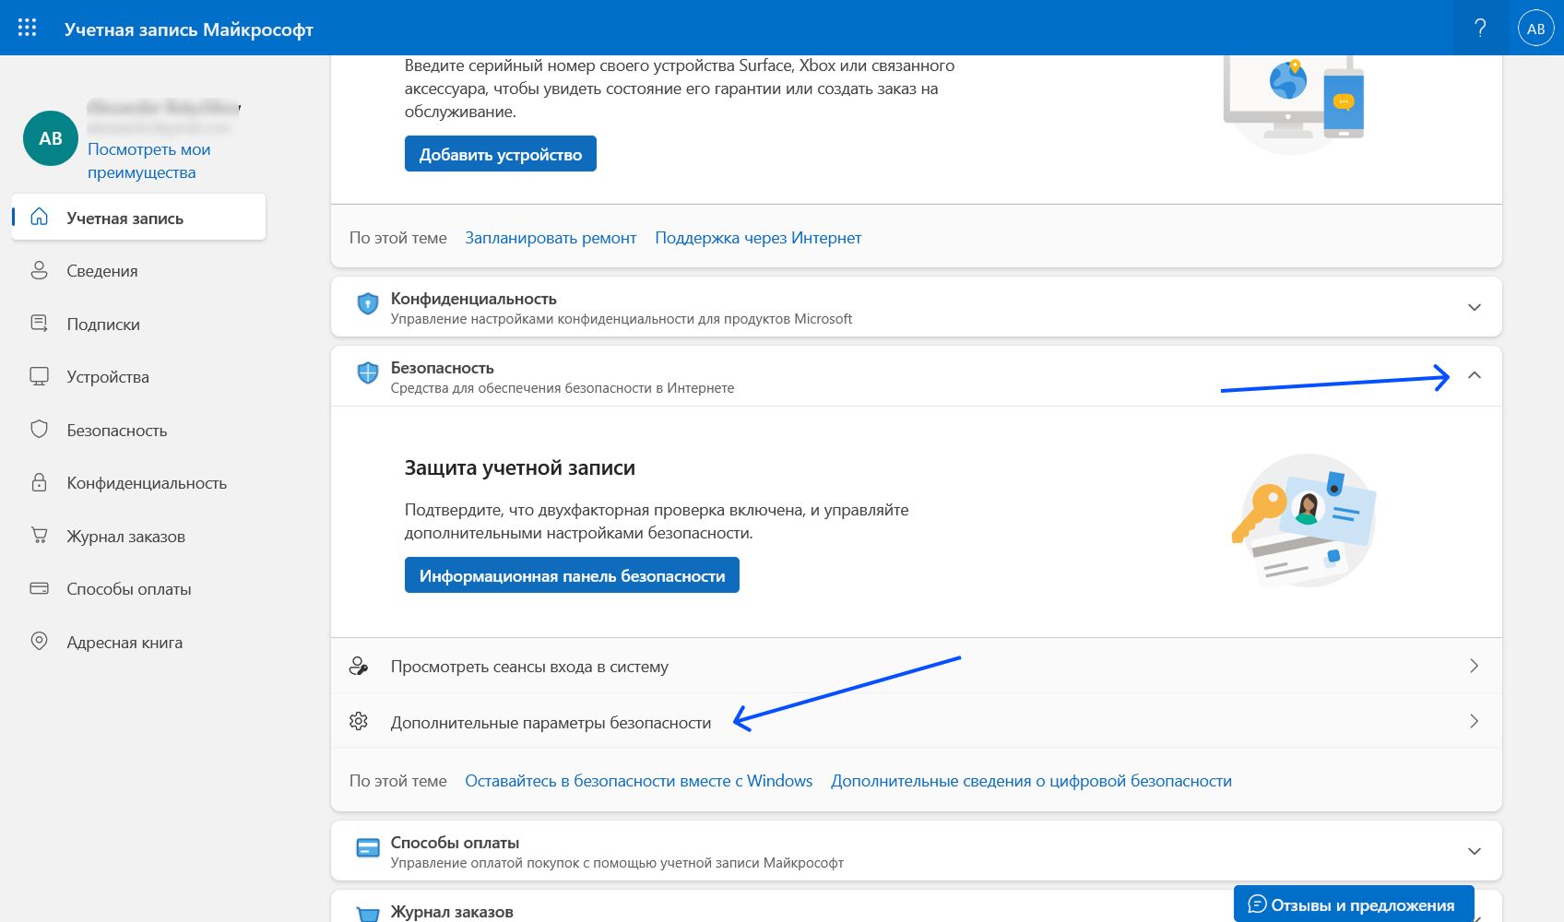This screenshot has height=922, width=1564.
Task: Click the blue shield icon in Безопасность card
Action: pyautogui.click(x=368, y=372)
